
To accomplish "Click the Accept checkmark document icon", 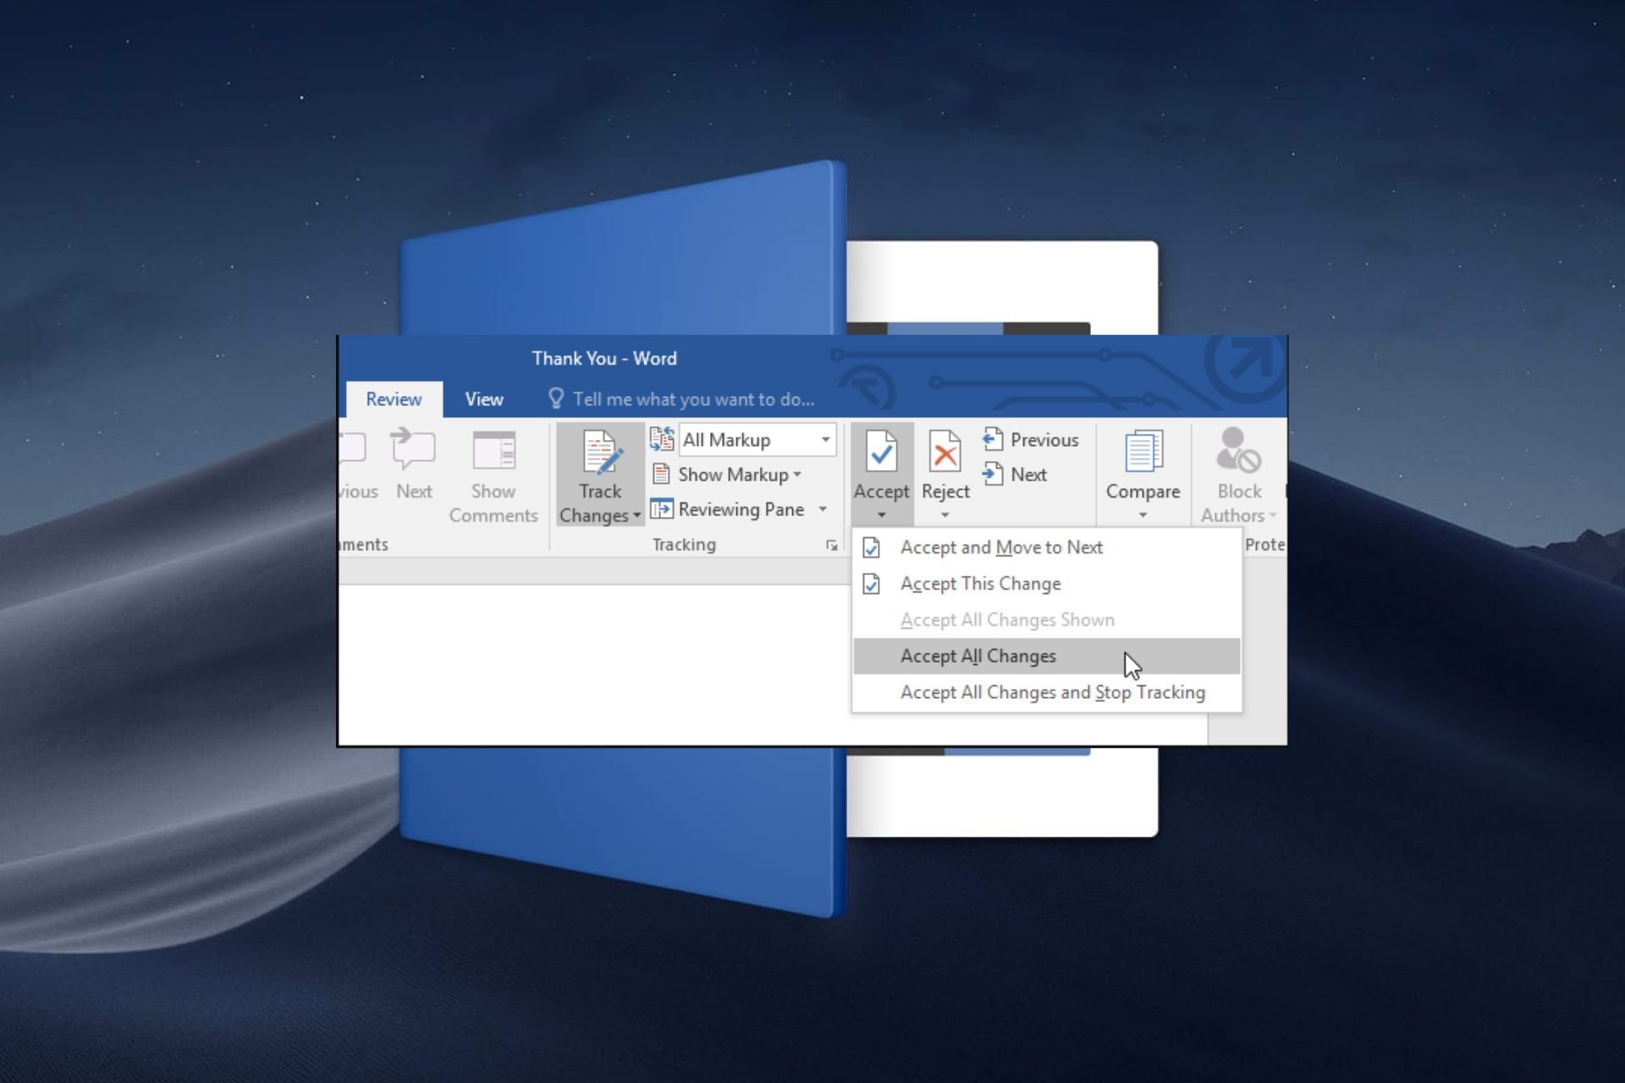I will [x=881, y=451].
